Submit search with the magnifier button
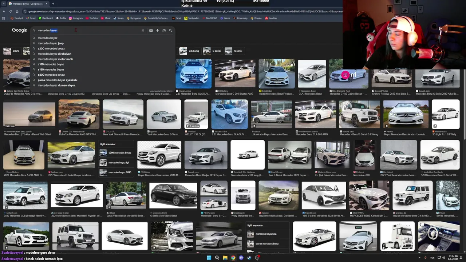The image size is (466, 262). tap(170, 31)
